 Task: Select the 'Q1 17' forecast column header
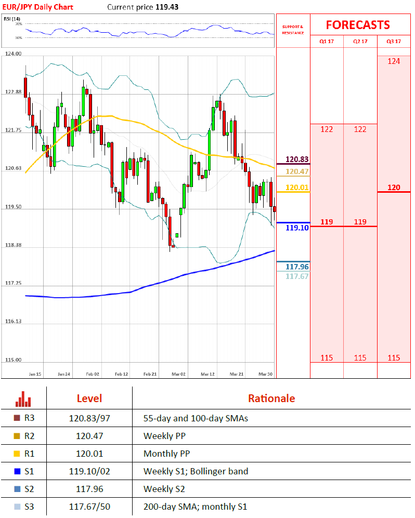click(327, 41)
